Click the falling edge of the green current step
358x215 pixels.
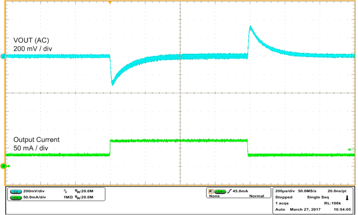tap(248, 148)
